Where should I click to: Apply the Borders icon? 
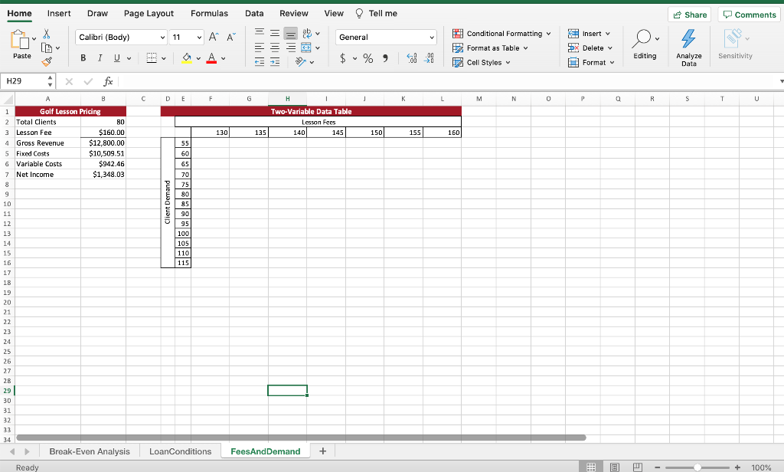152,58
